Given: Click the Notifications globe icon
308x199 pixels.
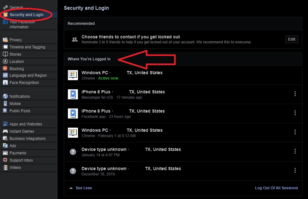Looking at the screenshot, I should [x=5, y=97].
